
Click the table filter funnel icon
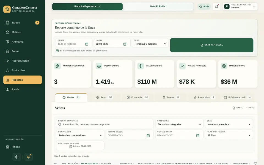pos(255,163)
